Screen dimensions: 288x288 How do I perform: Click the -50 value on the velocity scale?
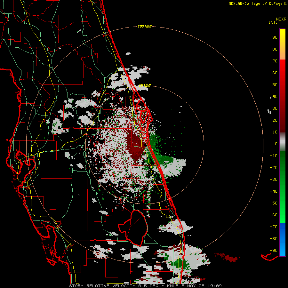point(274,203)
